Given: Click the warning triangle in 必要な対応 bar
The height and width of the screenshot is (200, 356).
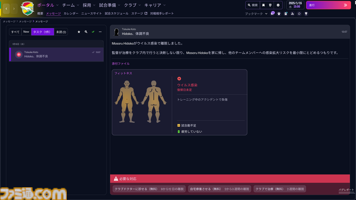Looking at the screenshot, I should pyautogui.click(x=116, y=179).
